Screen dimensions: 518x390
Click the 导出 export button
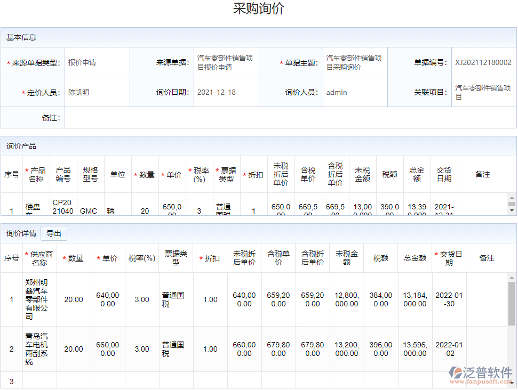(x=54, y=233)
